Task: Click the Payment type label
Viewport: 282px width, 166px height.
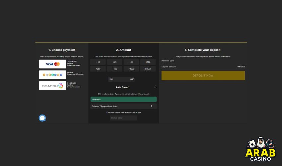Action: (168, 61)
